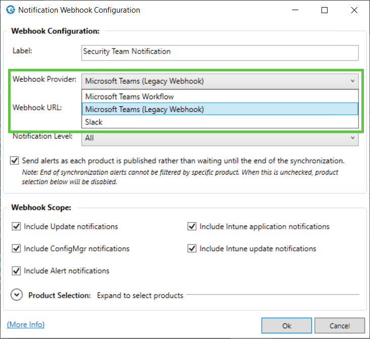Select Microsoft Teams Workflow option
The height and width of the screenshot is (339, 370).
coord(220,96)
